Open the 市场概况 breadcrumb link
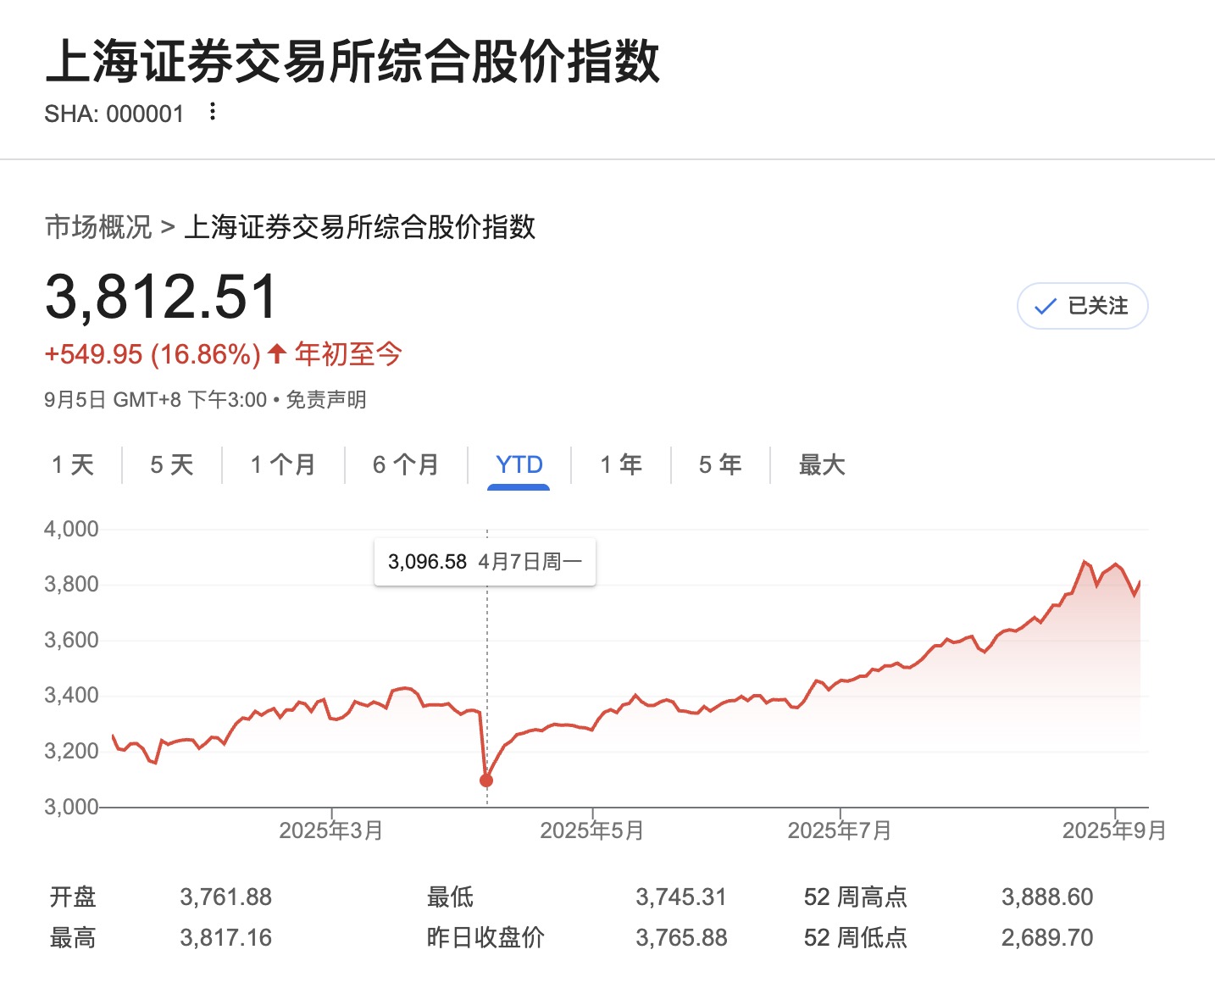 (x=98, y=227)
